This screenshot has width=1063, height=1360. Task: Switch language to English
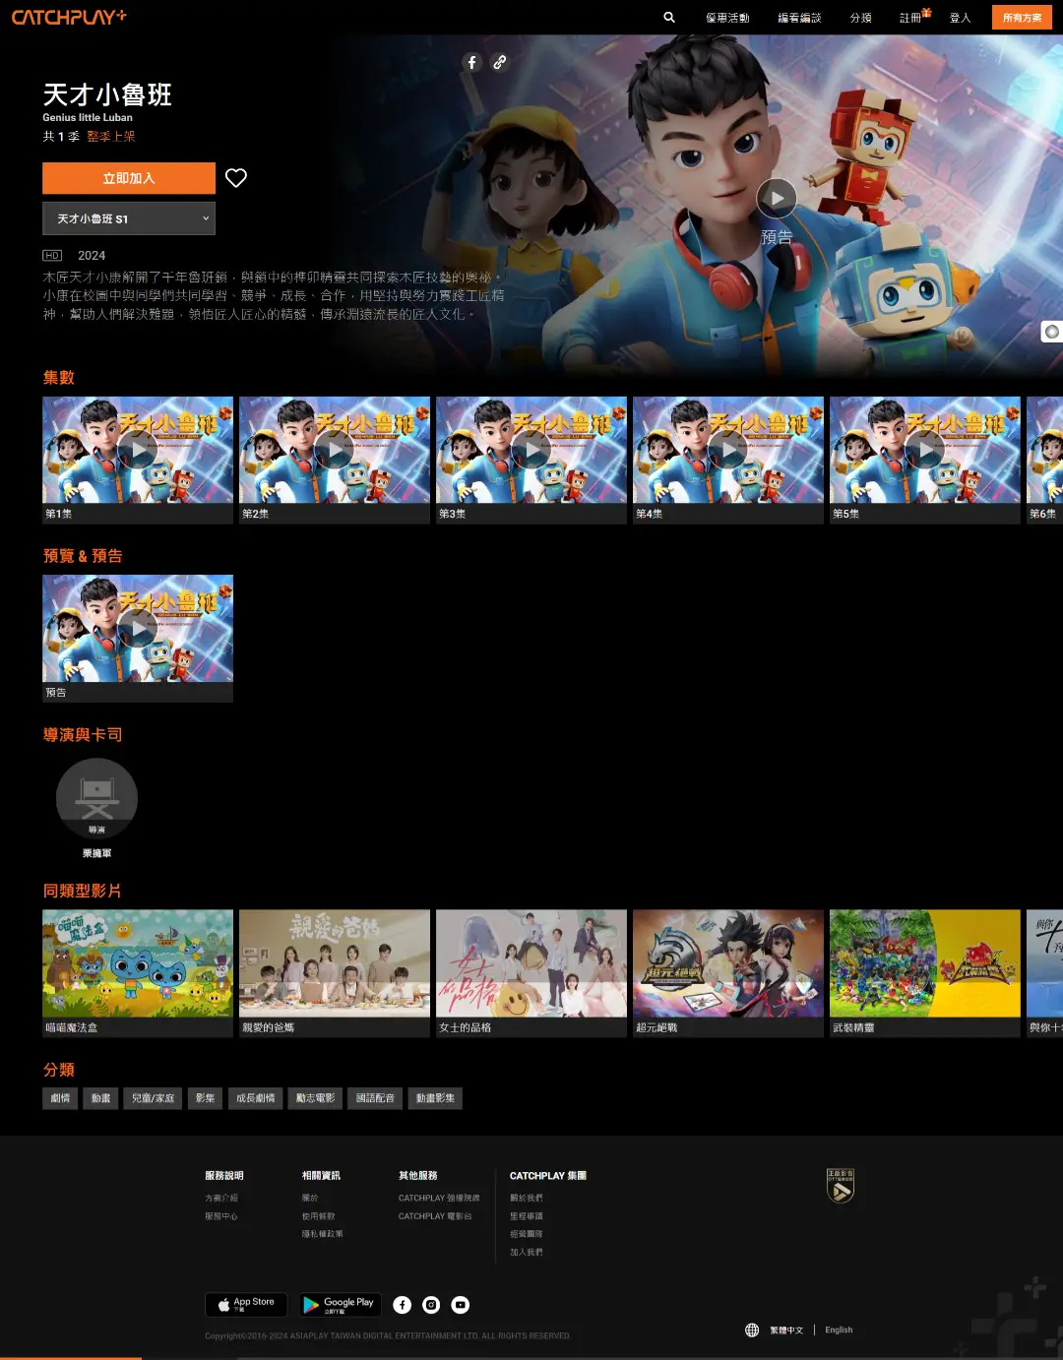pyautogui.click(x=839, y=1330)
